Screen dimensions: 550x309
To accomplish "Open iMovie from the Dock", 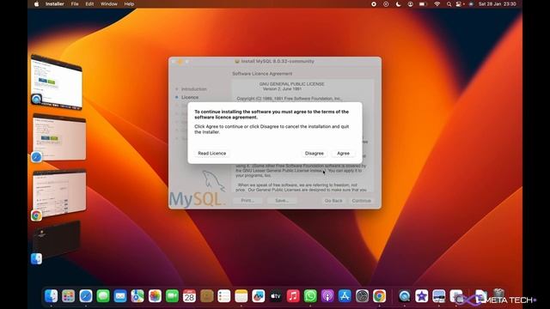I will coord(422,296).
